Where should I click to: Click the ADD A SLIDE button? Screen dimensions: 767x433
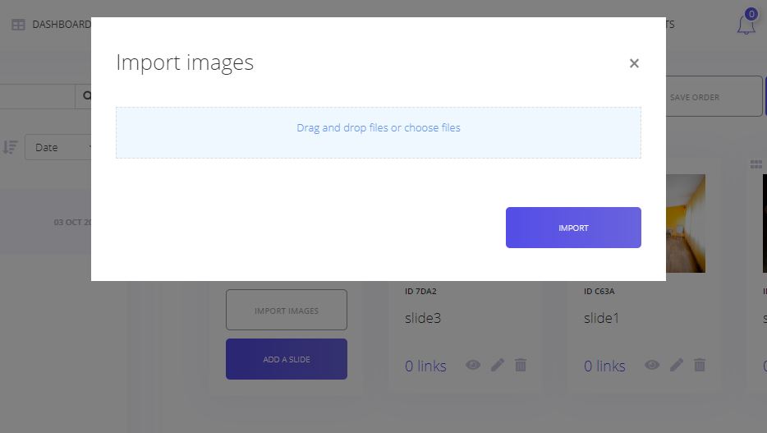tap(286, 359)
